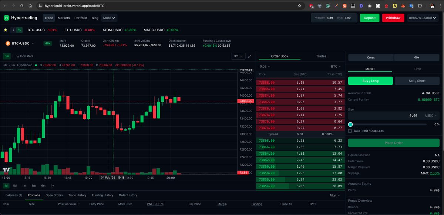Click the 40x leverage badge beside BTC-USDC
This screenshot has height=215, width=444.
pyautogui.click(x=47, y=43)
